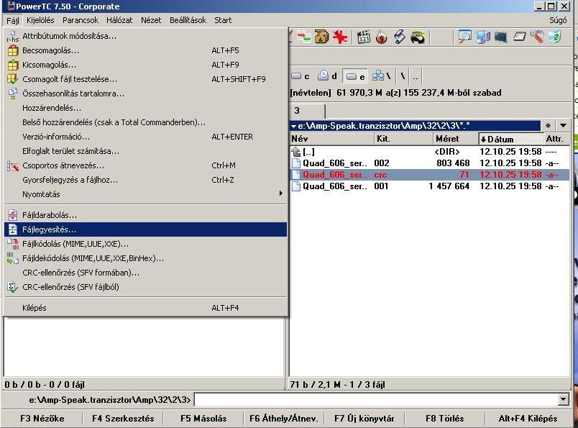Viewport: 578px width, 428px height.
Task: Launch Media Player Classic clapperboard icon
Action: point(364,37)
